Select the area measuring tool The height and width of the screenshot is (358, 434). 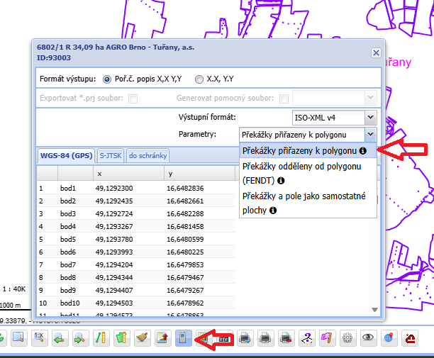[121, 338]
